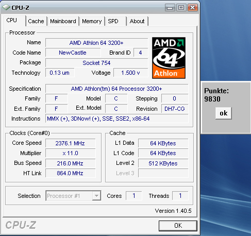Click the L1 Data 64 KBytes value
Screen dimensions: 251x236
click(163, 143)
